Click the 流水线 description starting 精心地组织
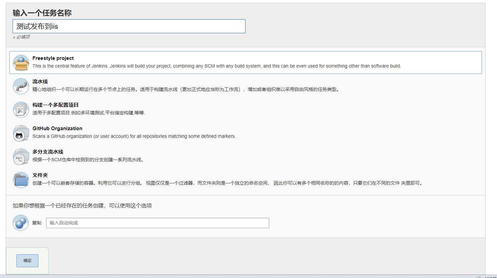The width and height of the screenshot is (497, 278). tap(186, 89)
